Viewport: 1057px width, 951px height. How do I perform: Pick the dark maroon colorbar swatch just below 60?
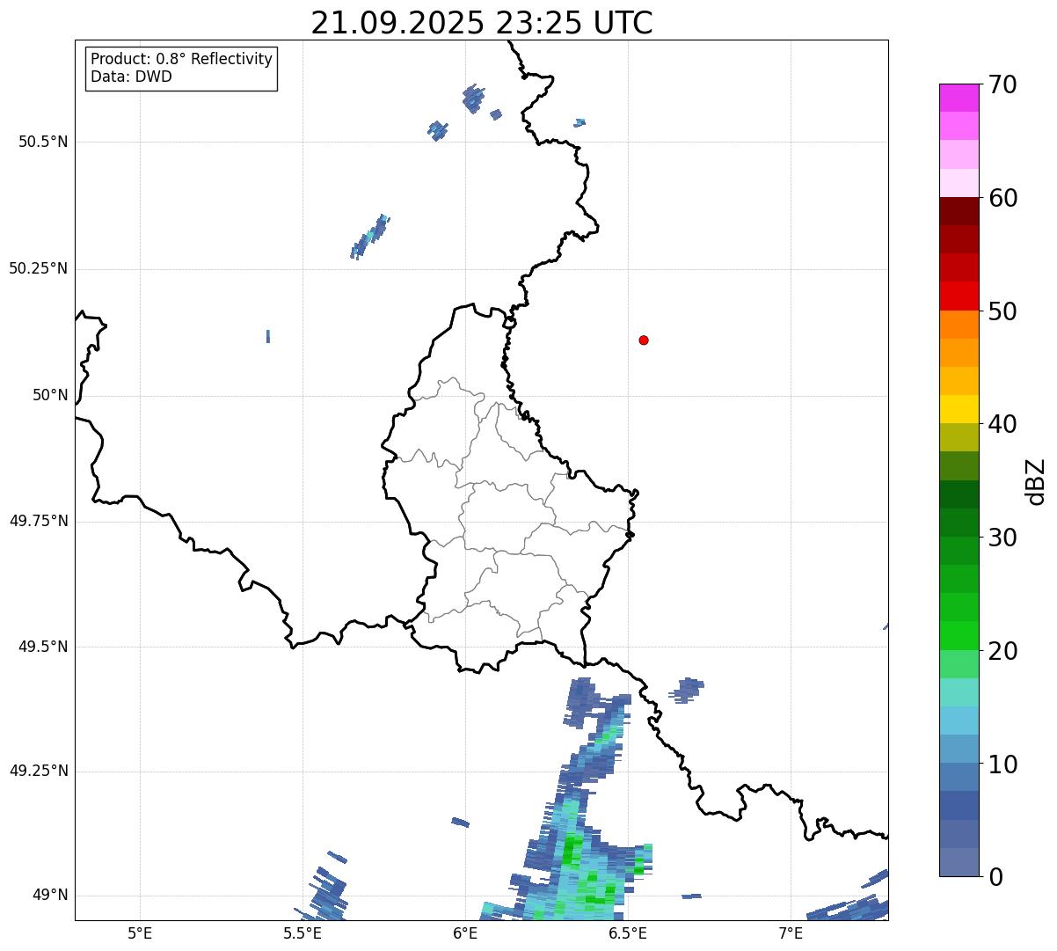959,211
